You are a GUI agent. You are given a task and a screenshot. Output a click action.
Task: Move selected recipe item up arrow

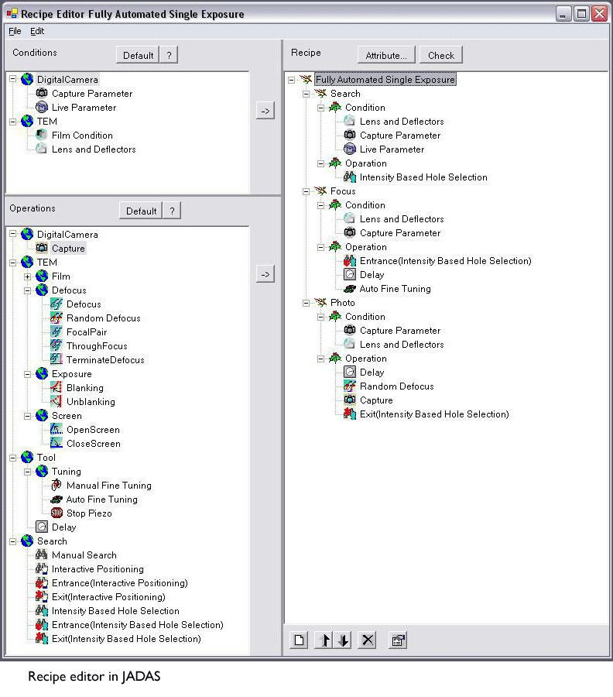click(x=324, y=640)
